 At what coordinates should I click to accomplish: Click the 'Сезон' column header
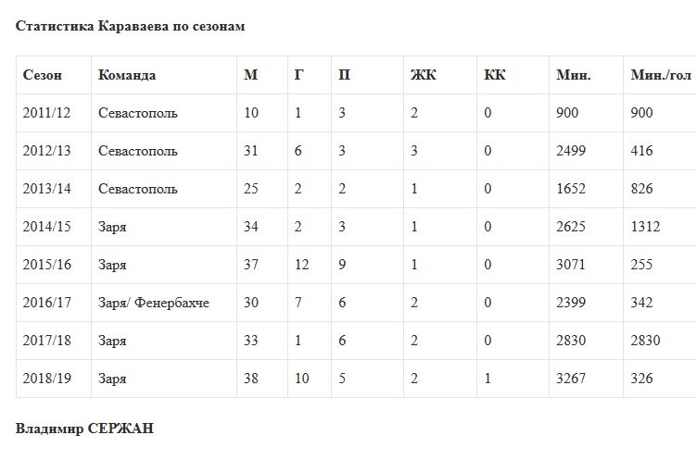coord(43,75)
